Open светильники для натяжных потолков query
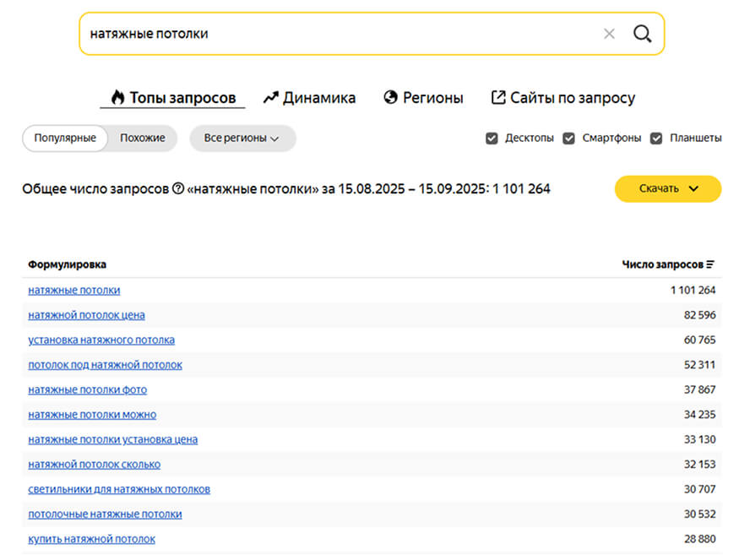 click(119, 489)
